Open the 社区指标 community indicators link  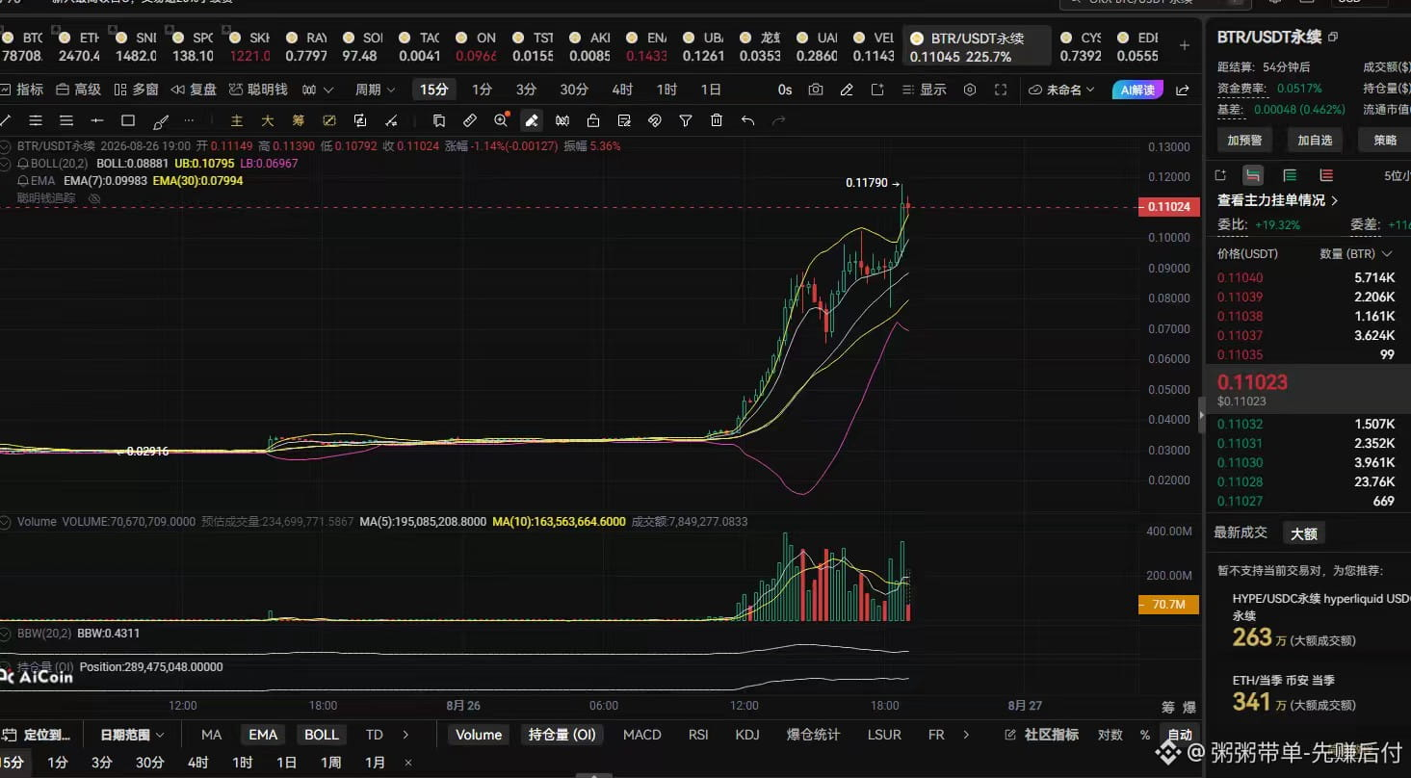pyautogui.click(x=1042, y=735)
